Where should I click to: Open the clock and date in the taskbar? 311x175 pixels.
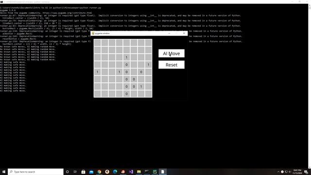(297, 172)
